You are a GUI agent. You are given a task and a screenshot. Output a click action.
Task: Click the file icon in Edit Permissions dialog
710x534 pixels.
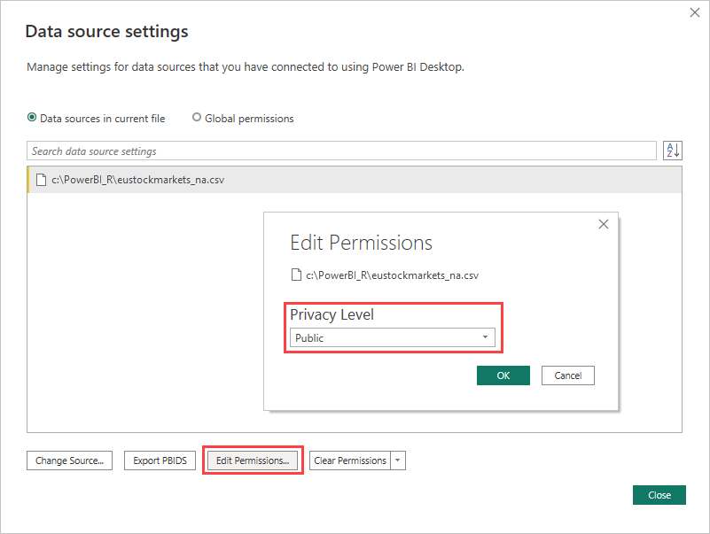point(296,275)
